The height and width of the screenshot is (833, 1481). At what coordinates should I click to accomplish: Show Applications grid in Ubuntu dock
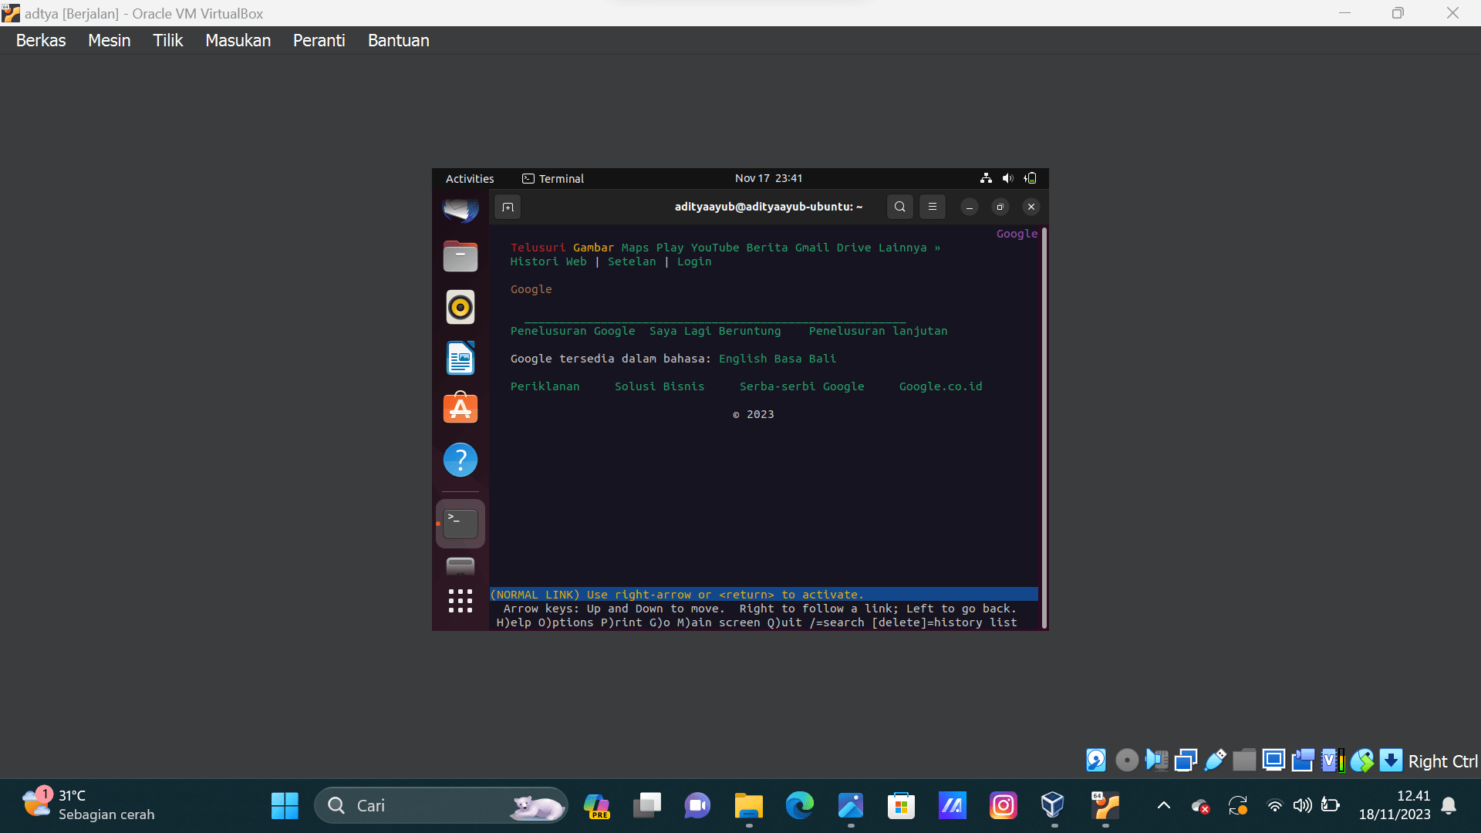point(460,601)
